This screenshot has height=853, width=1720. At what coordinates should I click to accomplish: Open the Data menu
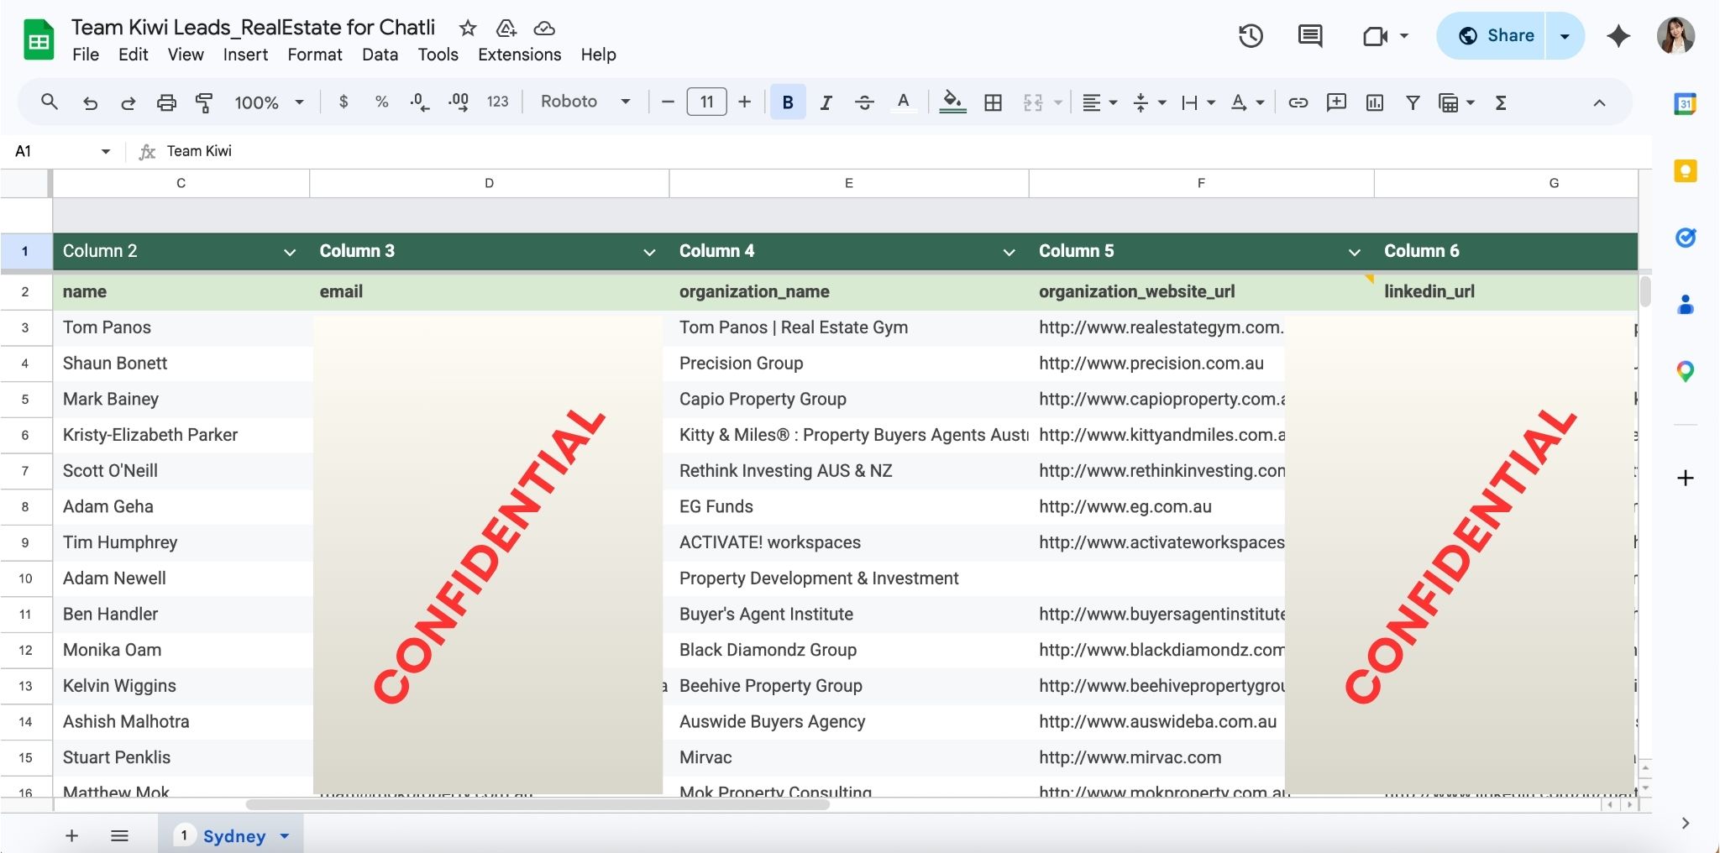point(380,55)
